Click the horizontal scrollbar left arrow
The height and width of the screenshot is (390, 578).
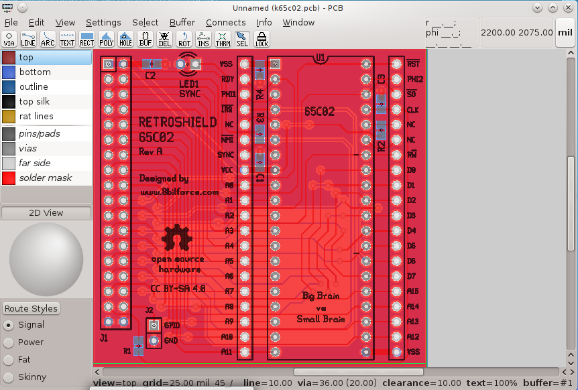coord(97,372)
